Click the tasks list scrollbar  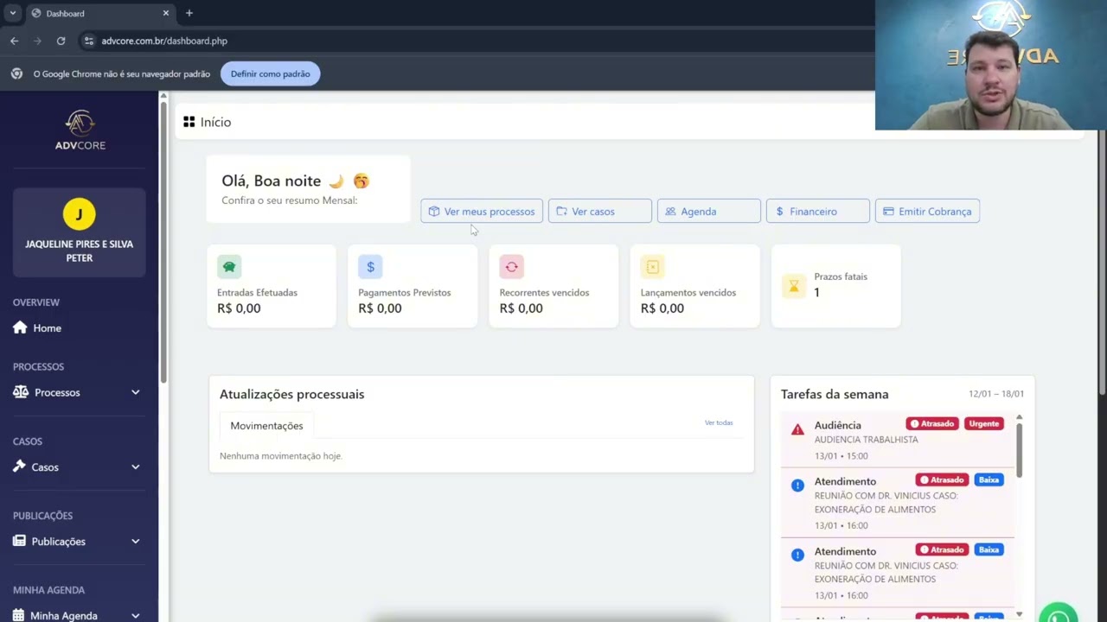(x=1019, y=449)
